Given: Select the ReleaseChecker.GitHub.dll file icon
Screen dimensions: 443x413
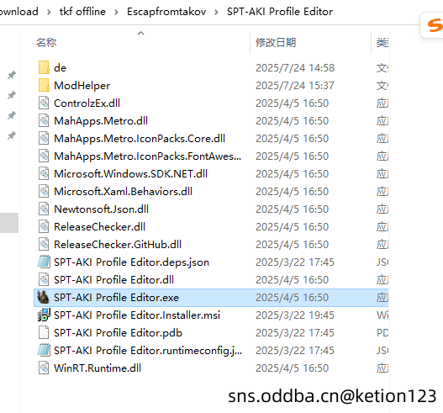Looking at the screenshot, I should (x=44, y=244).
